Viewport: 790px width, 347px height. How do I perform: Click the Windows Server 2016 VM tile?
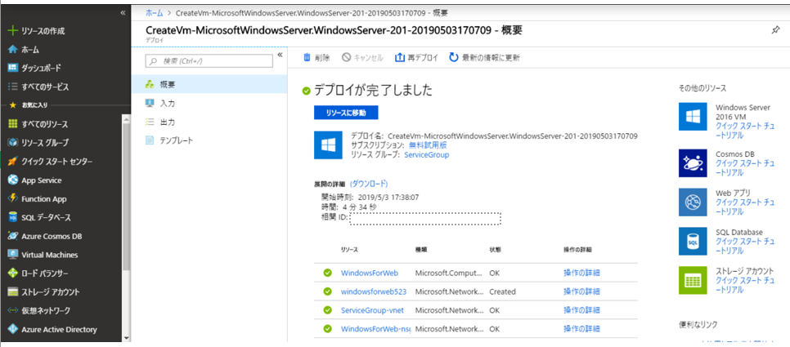coord(693,117)
